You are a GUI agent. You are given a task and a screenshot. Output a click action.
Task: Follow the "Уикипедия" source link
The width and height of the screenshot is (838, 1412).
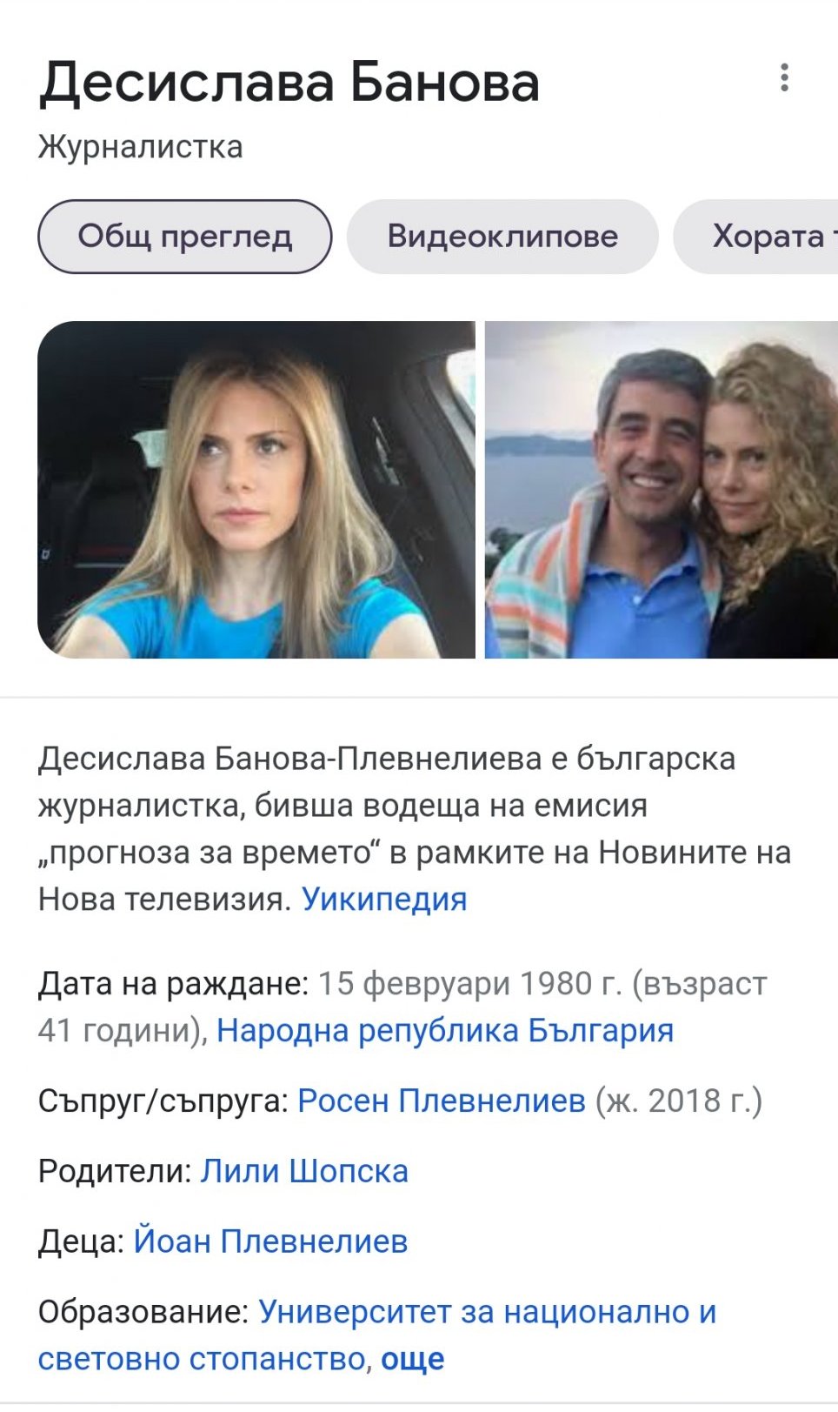click(384, 899)
